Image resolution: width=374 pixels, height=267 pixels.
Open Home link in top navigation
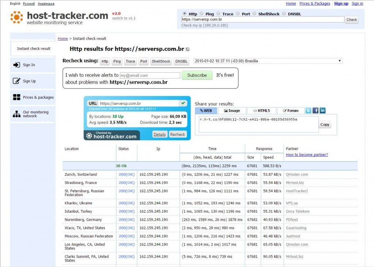point(291,3)
